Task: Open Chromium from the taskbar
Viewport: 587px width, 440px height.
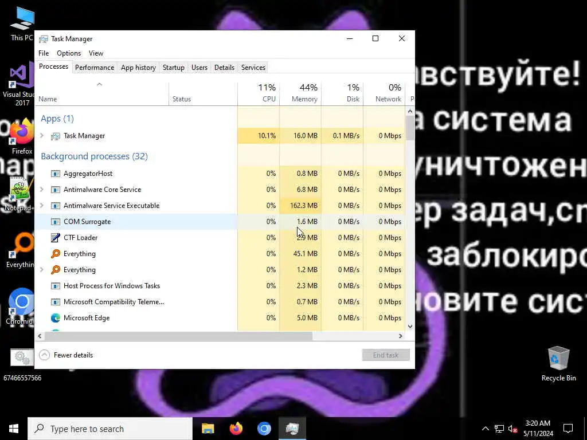Action: [264, 429]
